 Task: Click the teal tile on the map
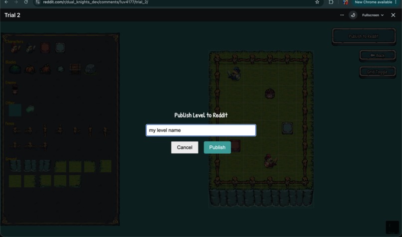coord(287,128)
